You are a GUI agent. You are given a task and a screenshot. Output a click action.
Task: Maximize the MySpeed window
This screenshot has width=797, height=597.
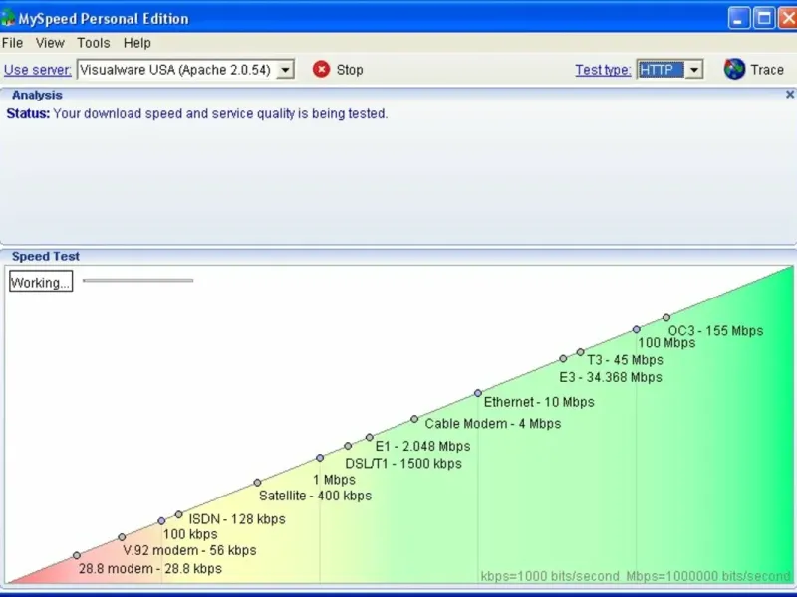coord(764,18)
